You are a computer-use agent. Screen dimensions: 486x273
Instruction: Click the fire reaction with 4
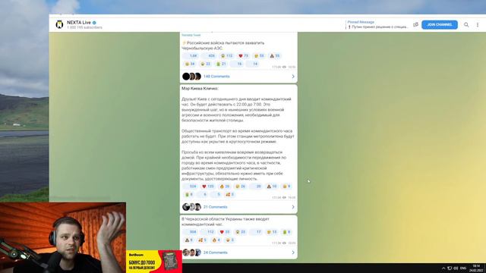[x=216, y=240]
